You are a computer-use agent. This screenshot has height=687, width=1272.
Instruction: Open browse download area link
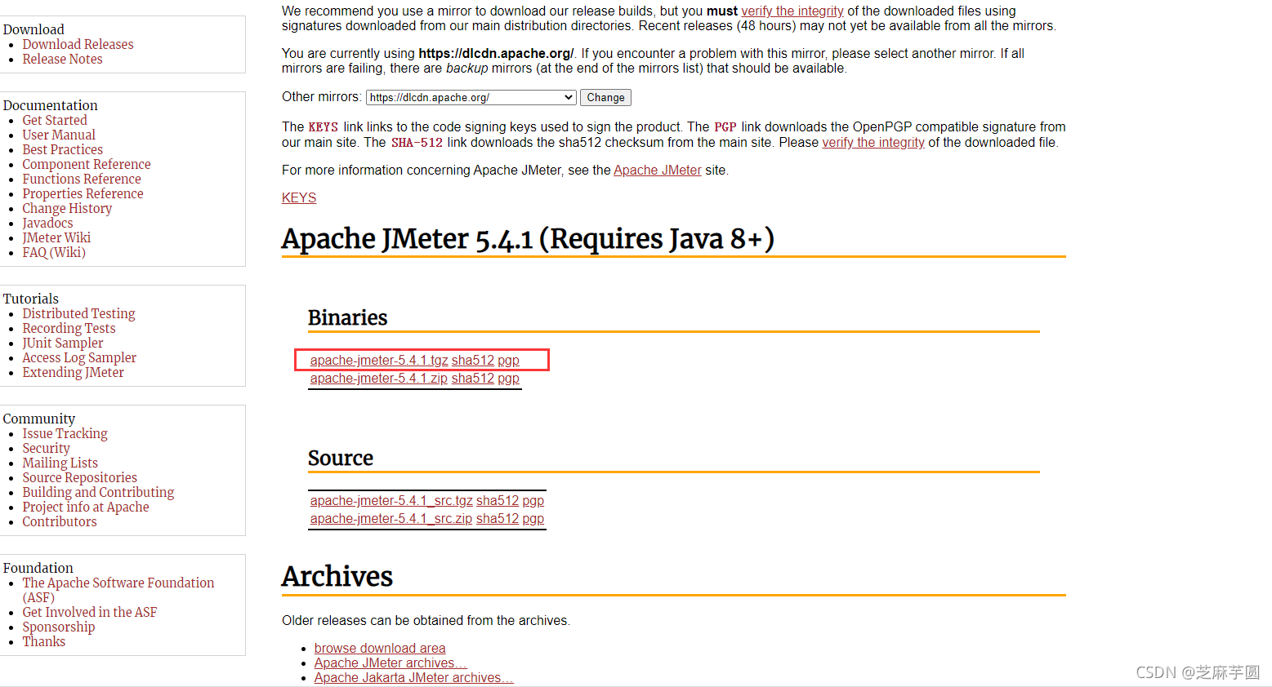point(380,648)
